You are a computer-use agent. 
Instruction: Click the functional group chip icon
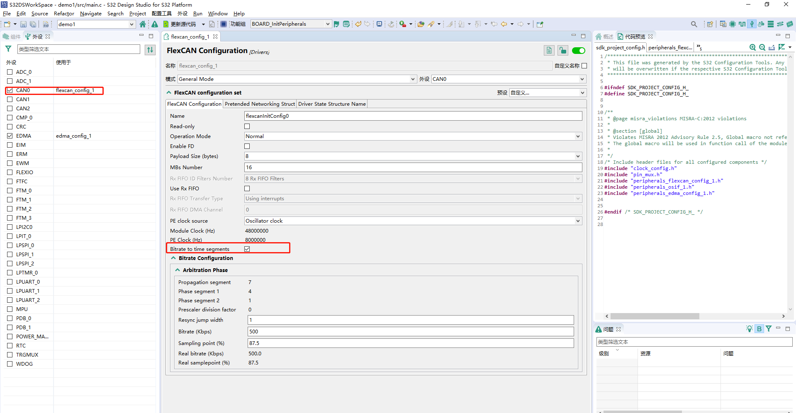coord(224,24)
